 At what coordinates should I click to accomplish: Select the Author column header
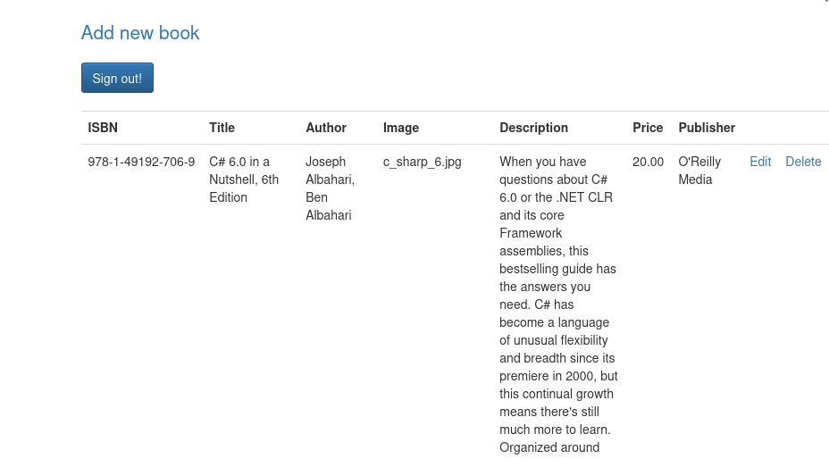pyautogui.click(x=326, y=128)
